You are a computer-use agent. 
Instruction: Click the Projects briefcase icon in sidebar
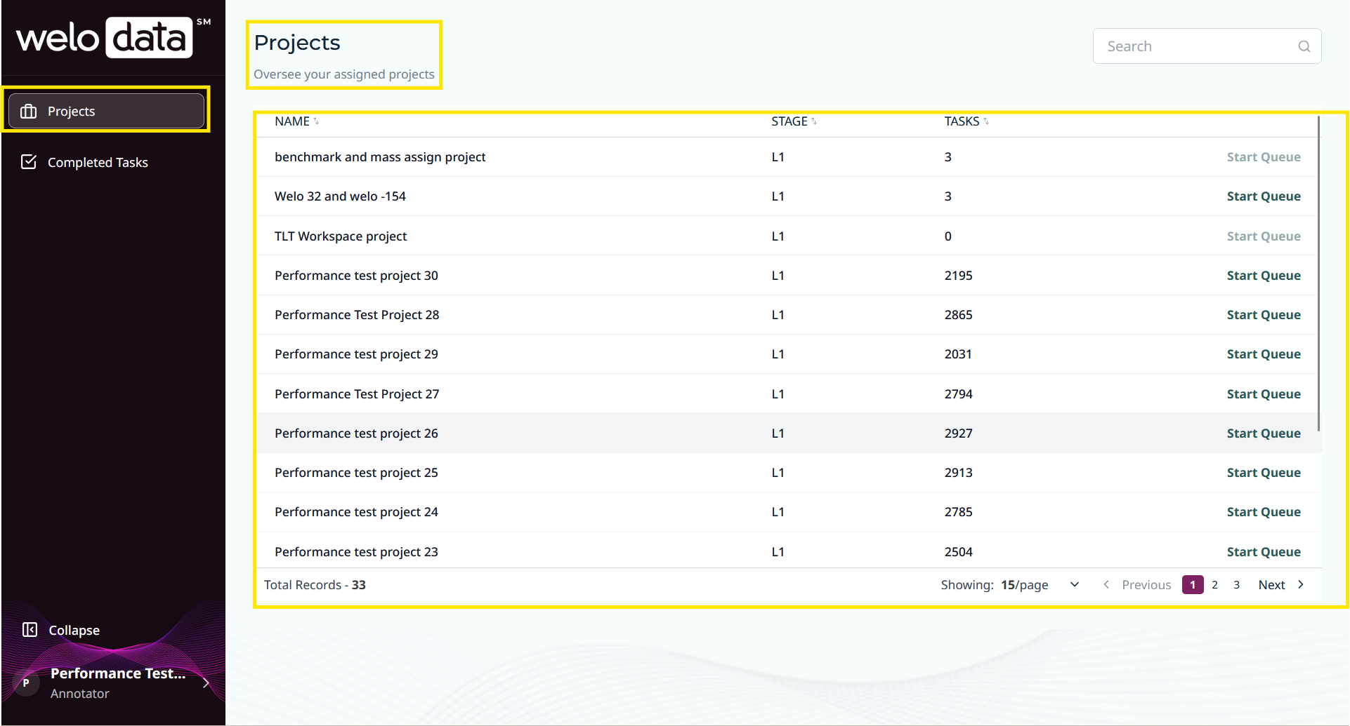(29, 112)
